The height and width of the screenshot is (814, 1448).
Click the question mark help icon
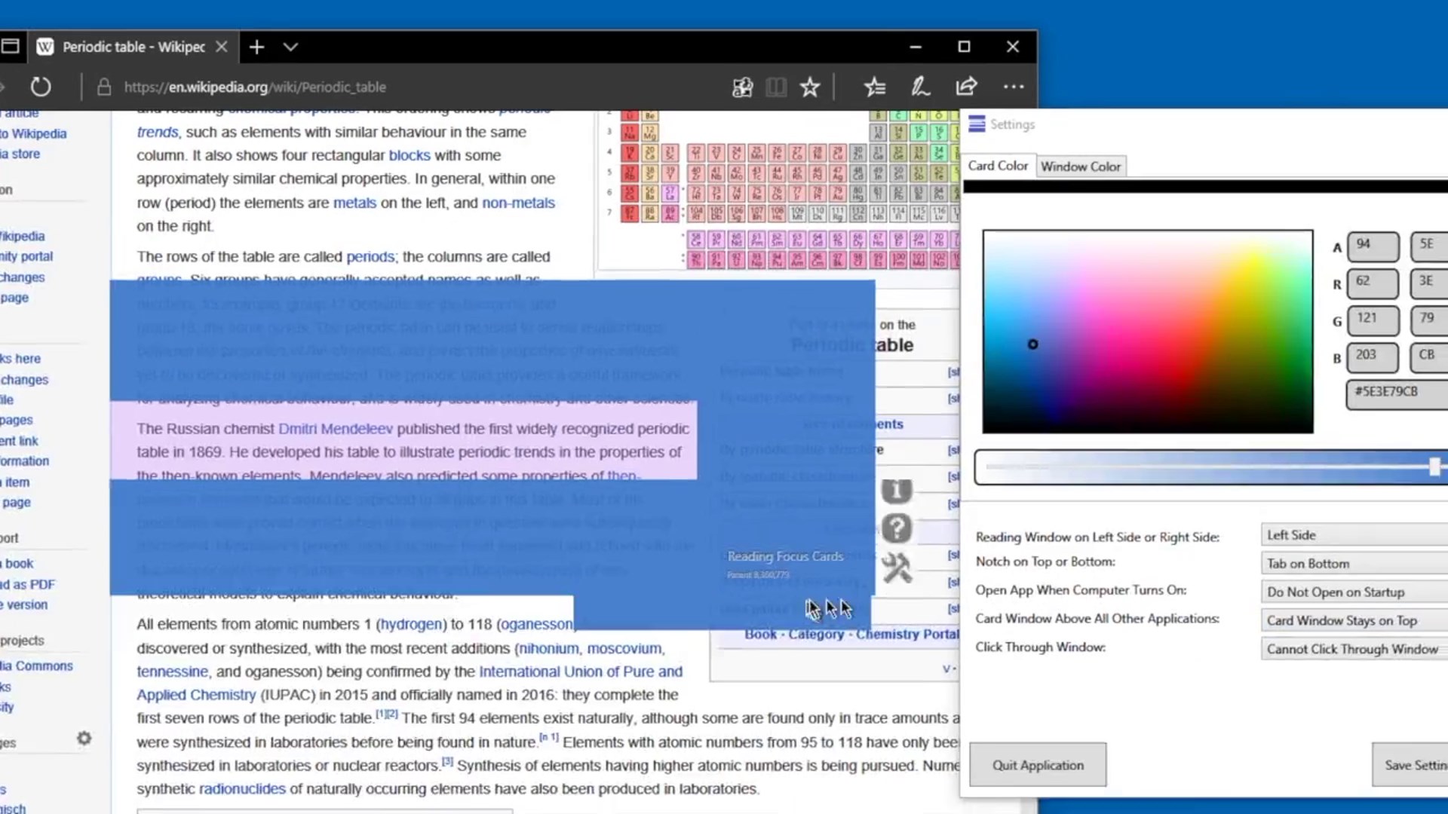[x=897, y=528]
